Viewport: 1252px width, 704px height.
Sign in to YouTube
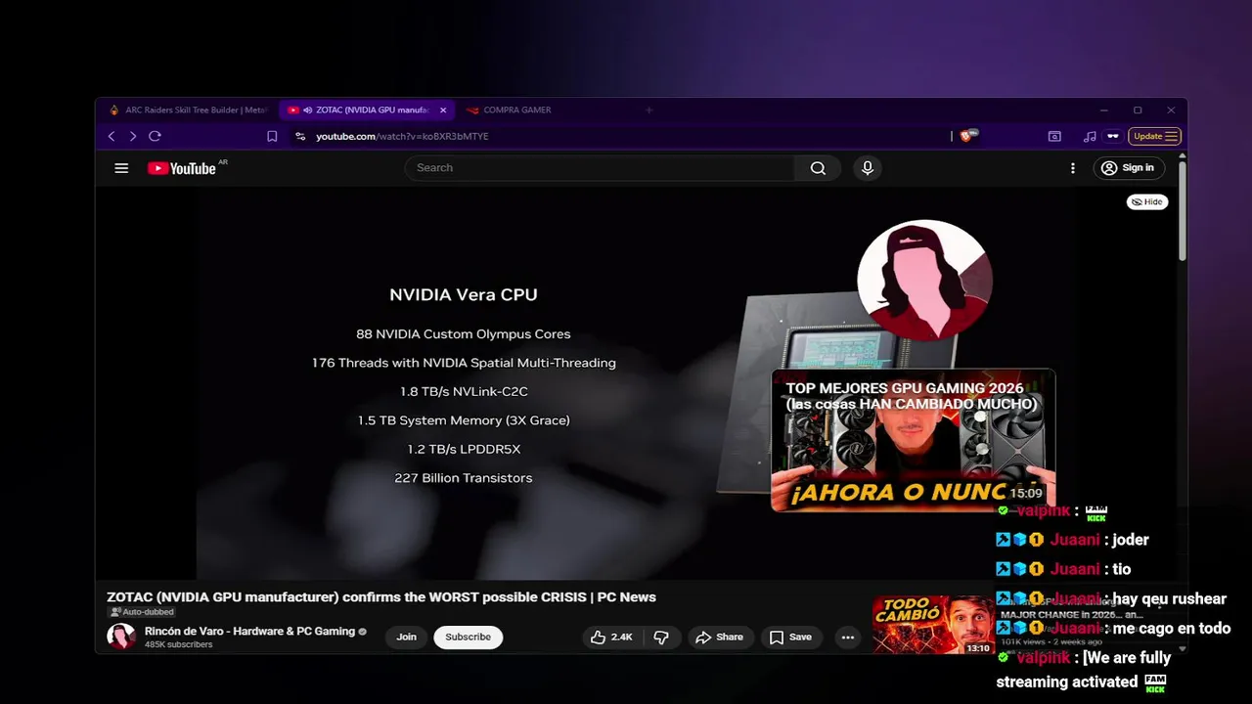[1129, 168]
